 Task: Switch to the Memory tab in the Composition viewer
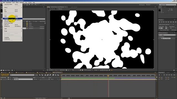[x=60, y=9]
